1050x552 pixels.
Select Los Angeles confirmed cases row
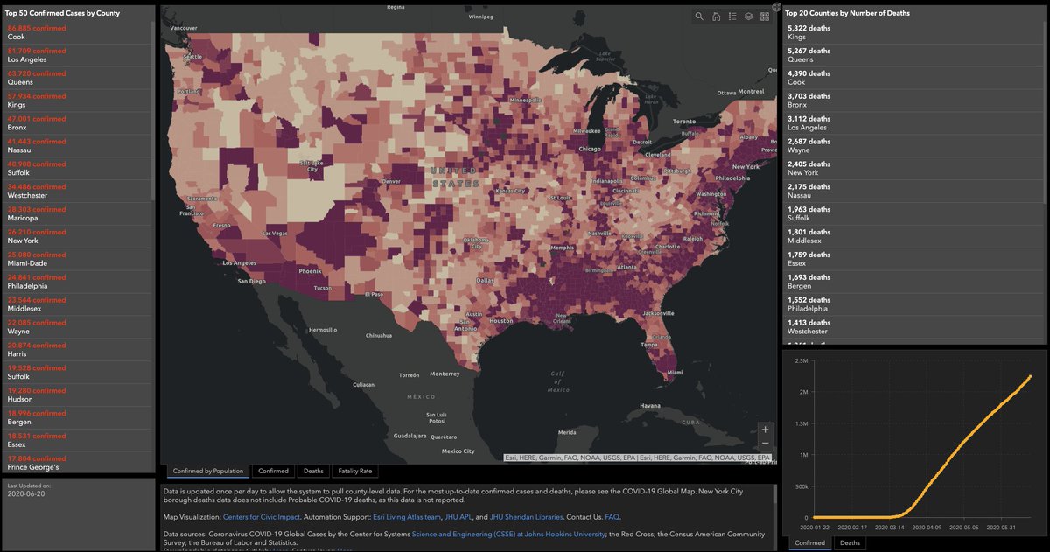tap(78, 55)
